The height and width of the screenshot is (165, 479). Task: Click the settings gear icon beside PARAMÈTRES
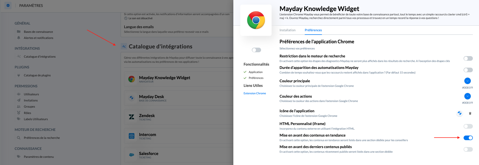point(8,5)
